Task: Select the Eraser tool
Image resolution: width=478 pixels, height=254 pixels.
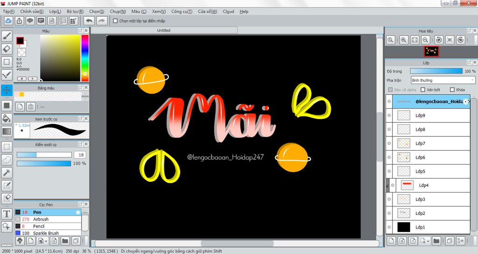Action: (x=7, y=49)
